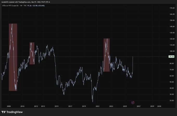Click the 2019 time axis label

point(84,106)
